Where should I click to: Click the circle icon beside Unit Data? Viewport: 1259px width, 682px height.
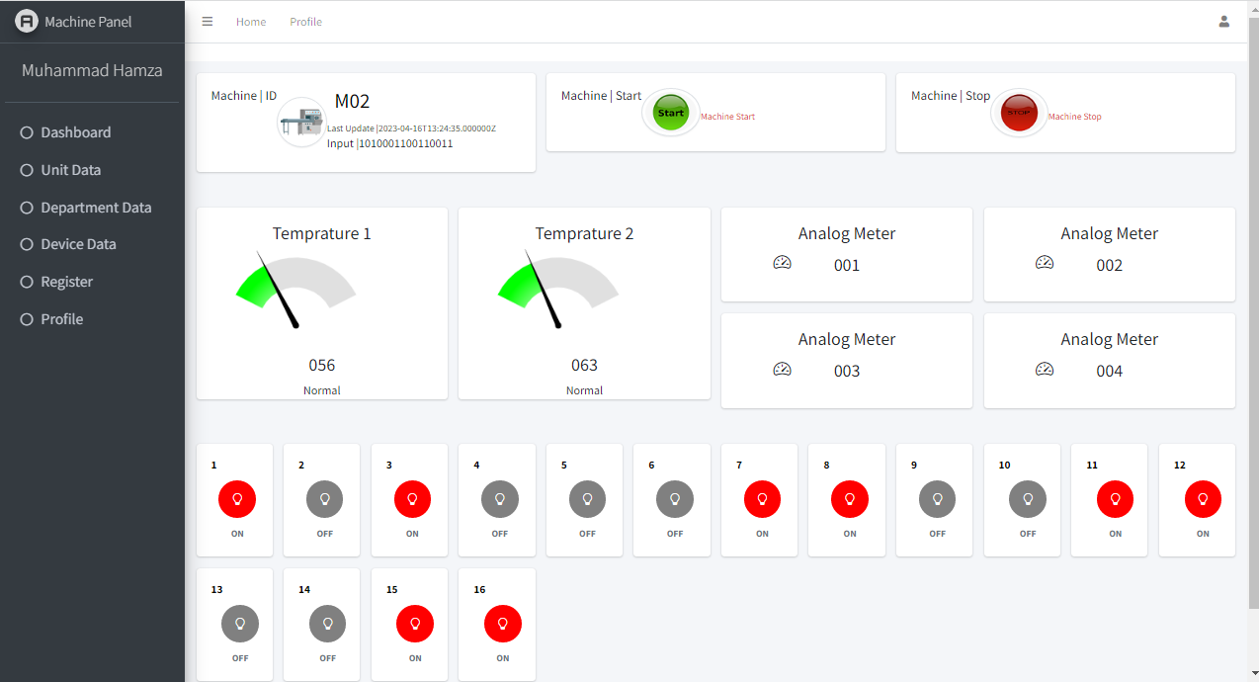tap(25, 169)
